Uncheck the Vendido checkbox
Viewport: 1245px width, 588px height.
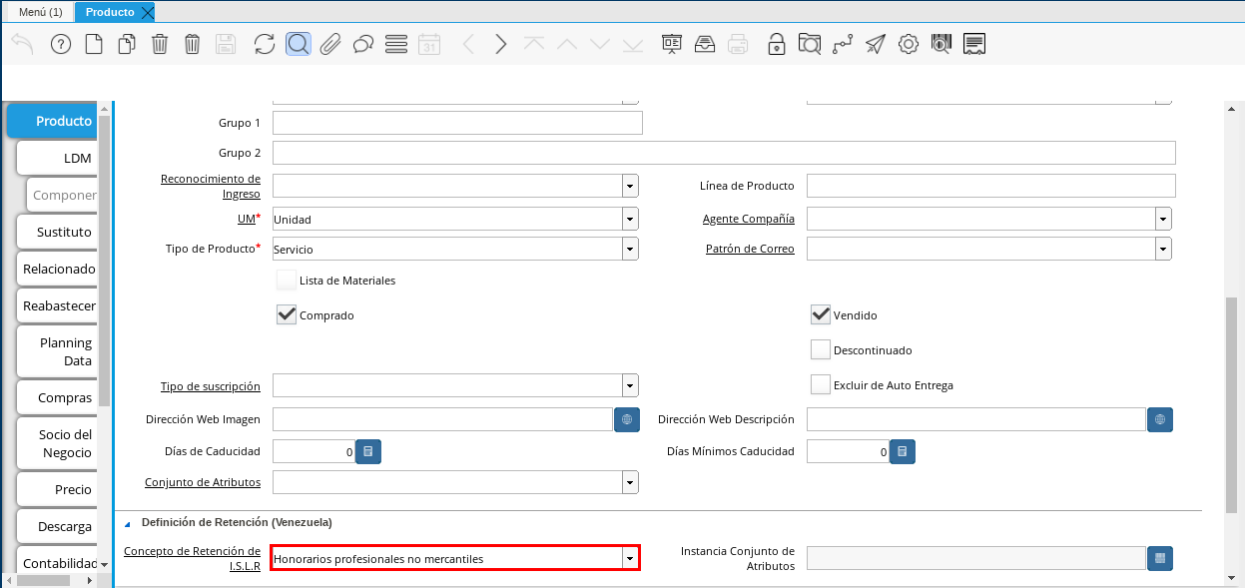pyautogui.click(x=821, y=314)
